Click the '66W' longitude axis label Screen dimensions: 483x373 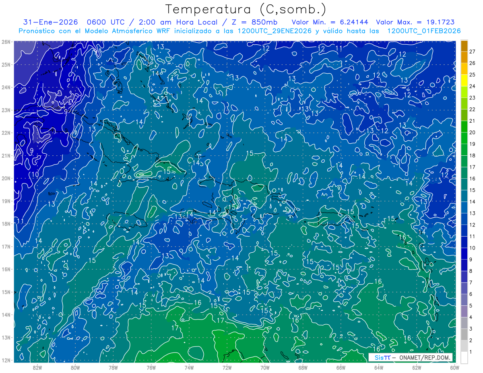pyautogui.click(x=341, y=368)
